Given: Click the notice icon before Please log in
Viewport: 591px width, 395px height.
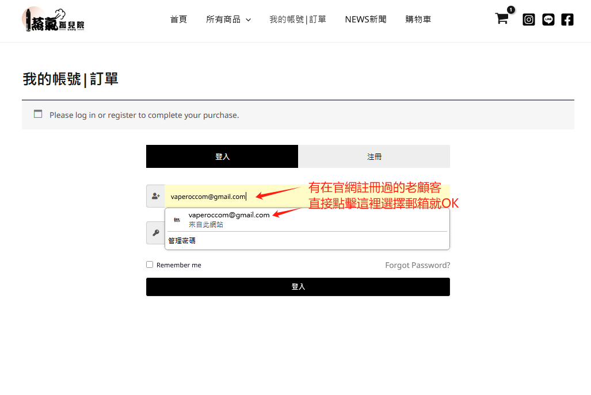Looking at the screenshot, I should 38,114.
